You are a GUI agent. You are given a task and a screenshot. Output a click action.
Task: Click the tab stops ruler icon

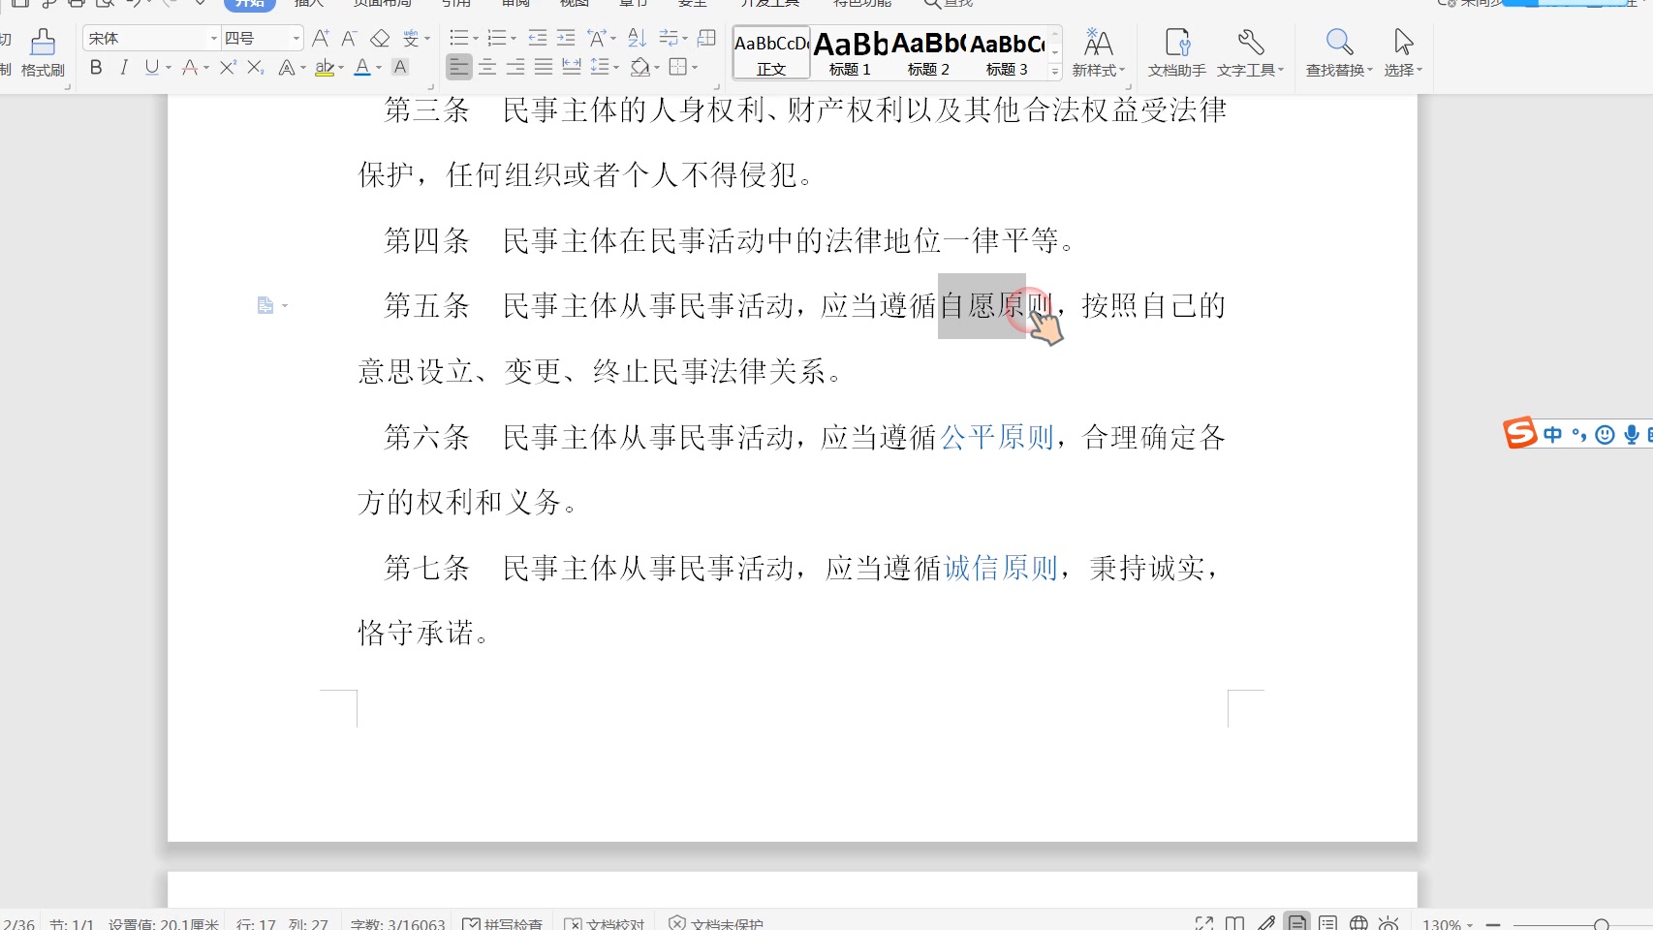(707, 38)
